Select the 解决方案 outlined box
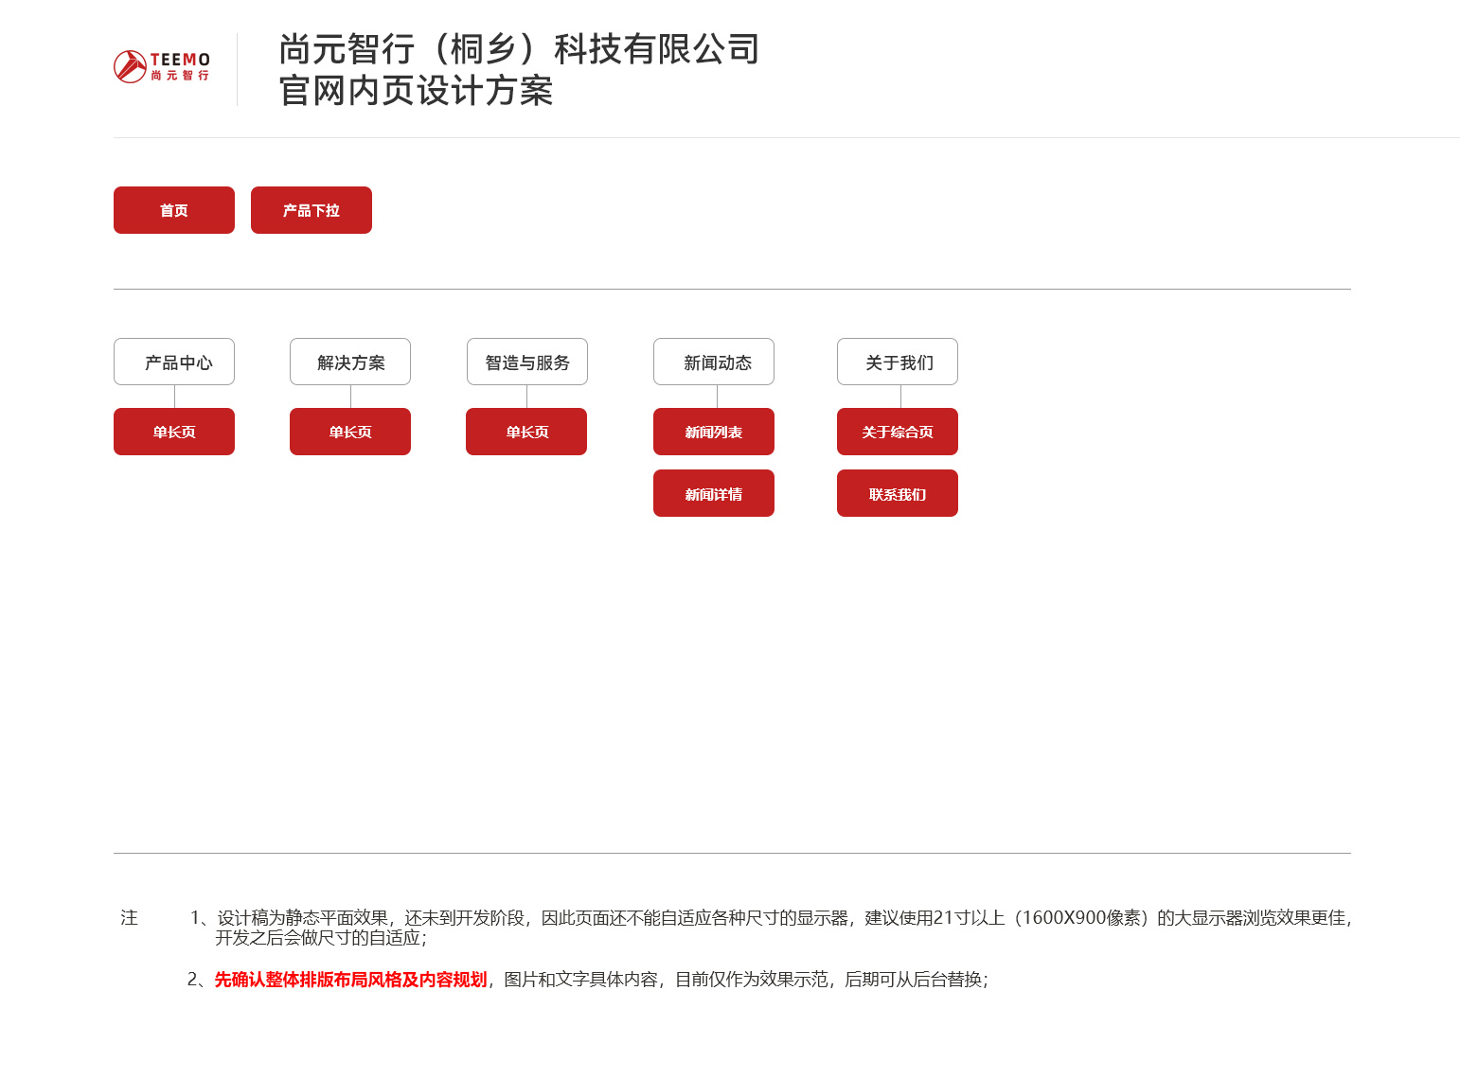The width and height of the screenshot is (1460, 1079). (350, 362)
